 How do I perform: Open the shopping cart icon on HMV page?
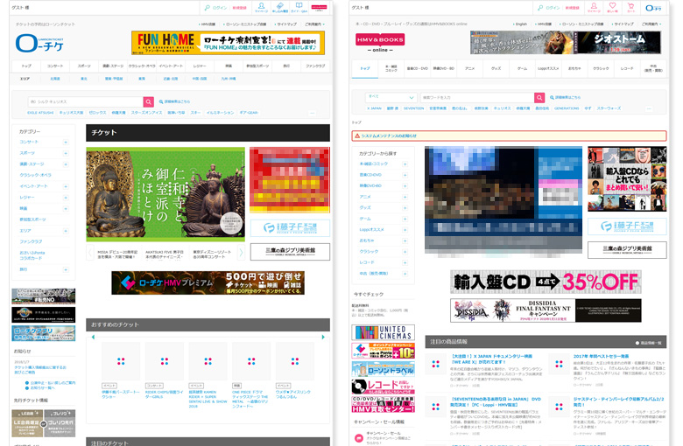point(630,5)
